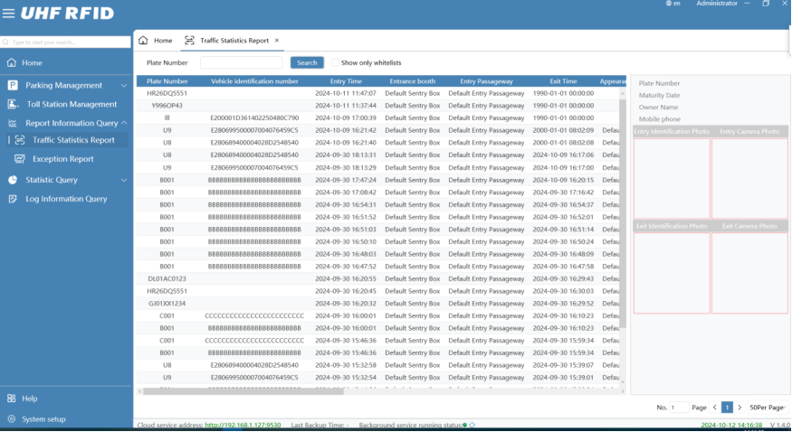Click the System setup gear icon
Screen dimensions: 792x432
(11, 418)
